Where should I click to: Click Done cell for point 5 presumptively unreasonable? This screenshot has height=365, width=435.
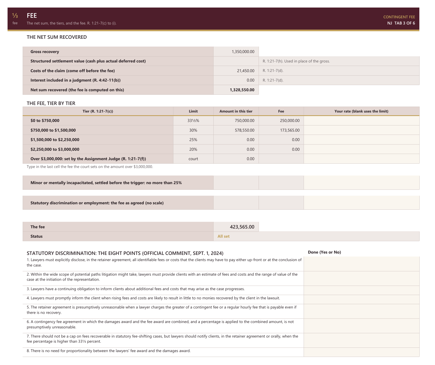coord(361,311)
